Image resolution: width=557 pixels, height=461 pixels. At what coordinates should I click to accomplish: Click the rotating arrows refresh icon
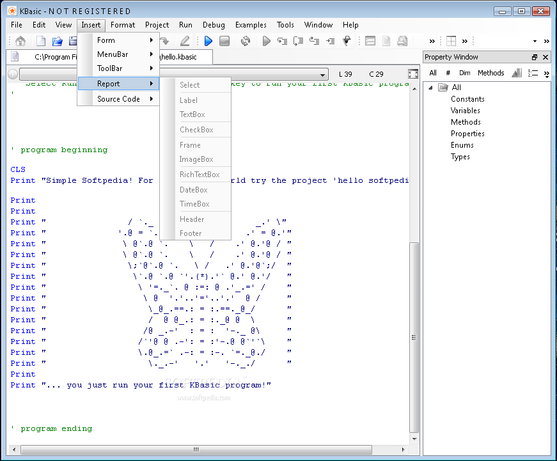pos(245,41)
